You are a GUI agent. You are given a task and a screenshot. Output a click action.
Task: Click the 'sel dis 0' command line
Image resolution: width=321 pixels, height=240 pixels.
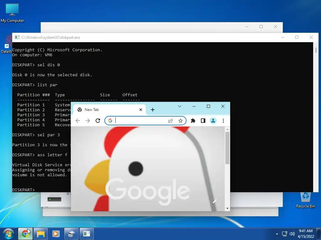click(36, 65)
